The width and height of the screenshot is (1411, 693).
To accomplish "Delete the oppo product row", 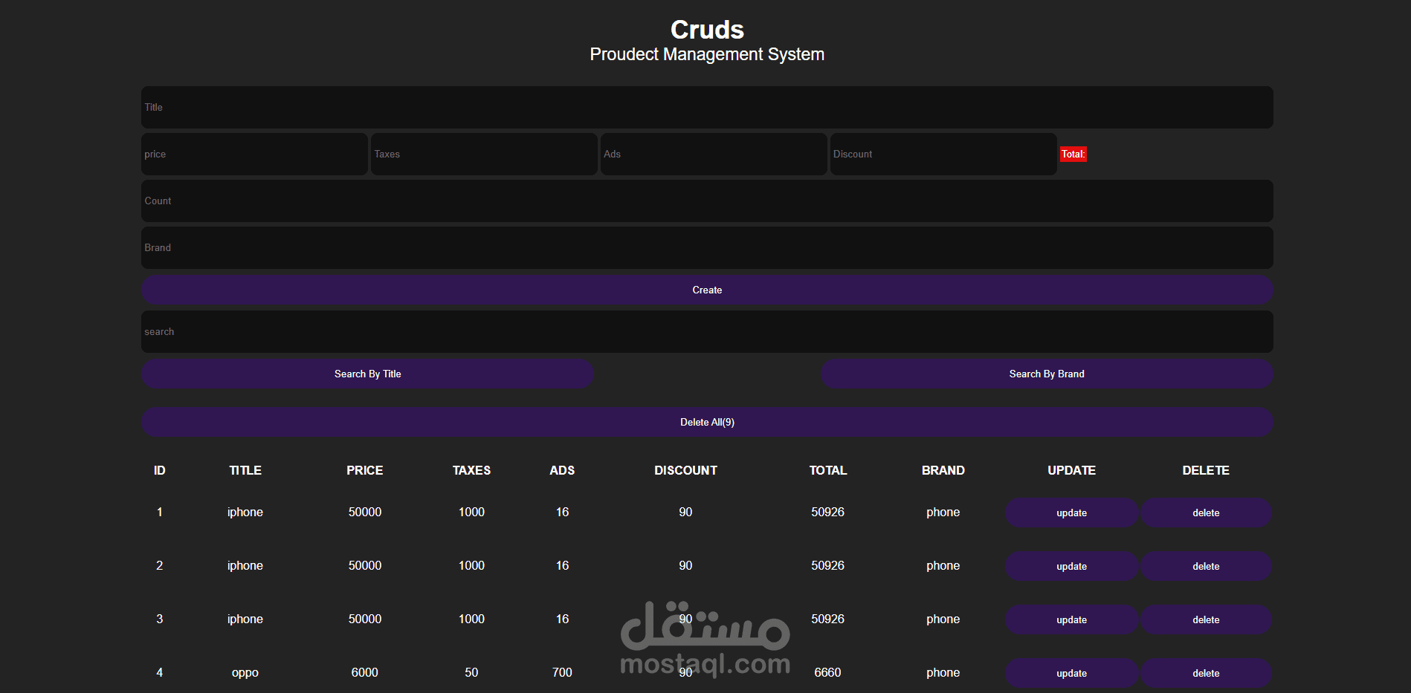I will [1206, 673].
